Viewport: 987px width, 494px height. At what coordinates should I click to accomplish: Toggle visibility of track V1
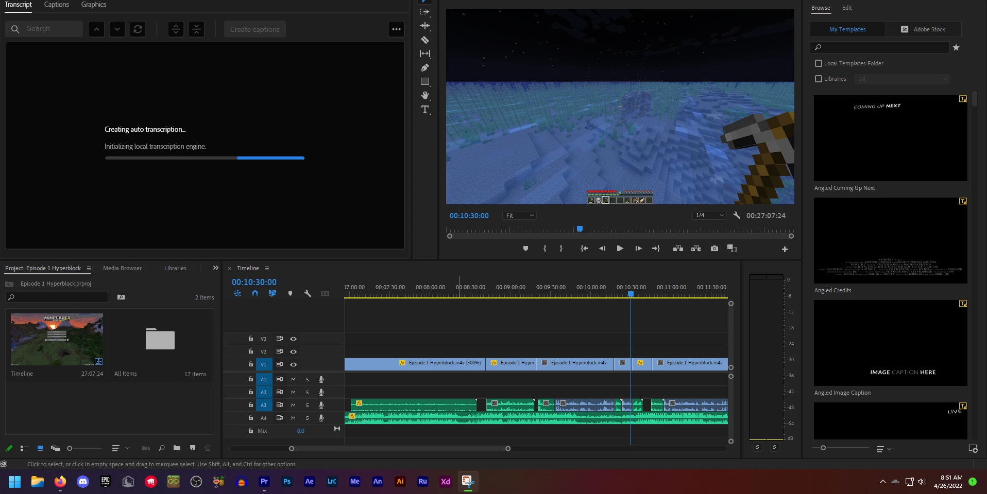click(293, 364)
